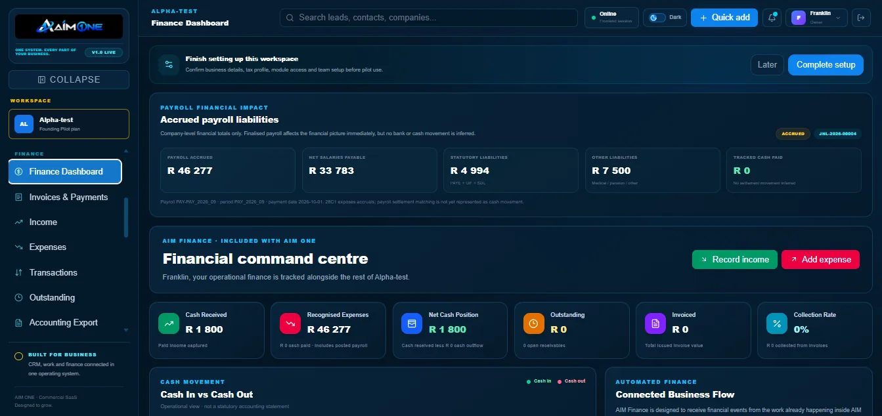Click the Franklin user avatar
Image resolution: width=882 pixels, height=416 pixels.
799,18
